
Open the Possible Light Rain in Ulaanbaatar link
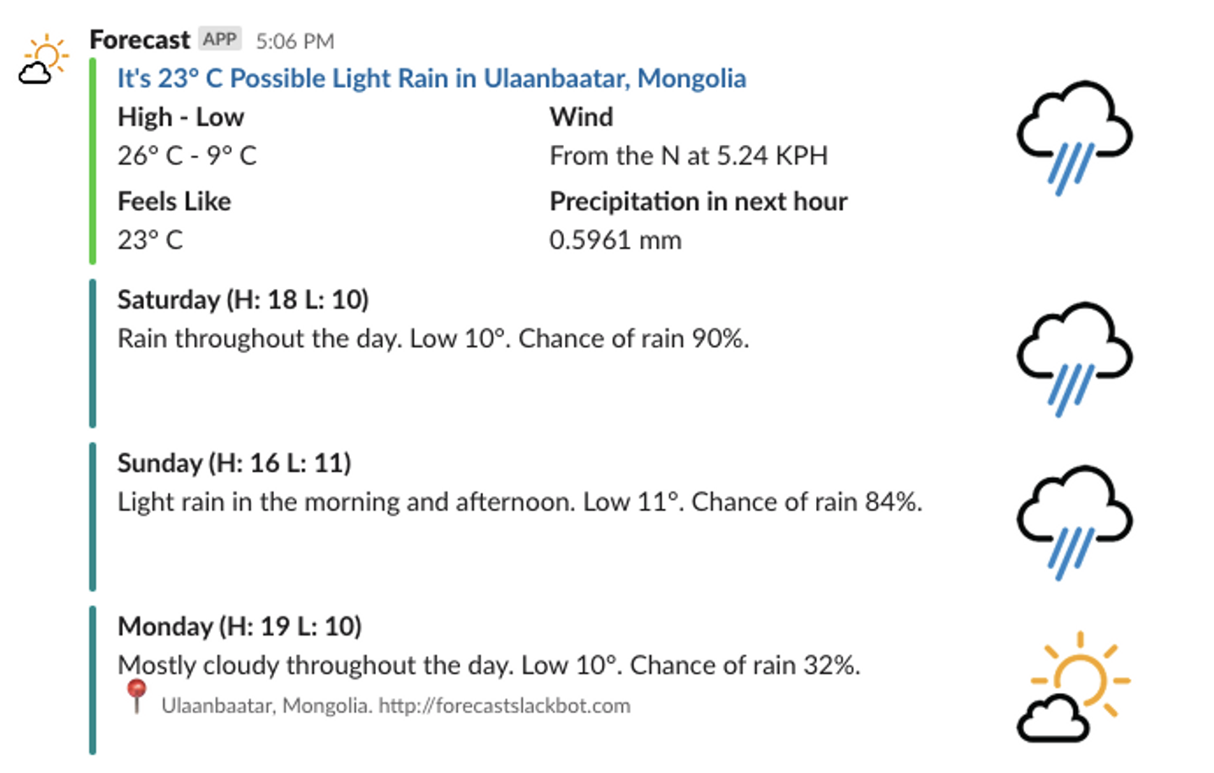click(431, 78)
